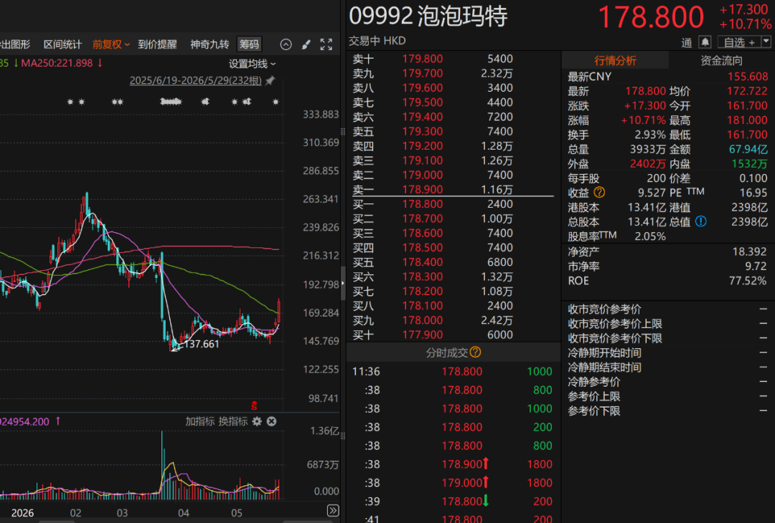Open 区间统计 range statistics
This screenshot has height=523, width=775.
click(62, 44)
